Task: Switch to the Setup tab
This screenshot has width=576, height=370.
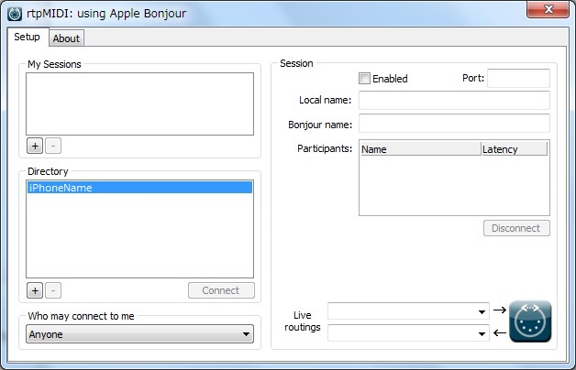Action: coord(28,37)
